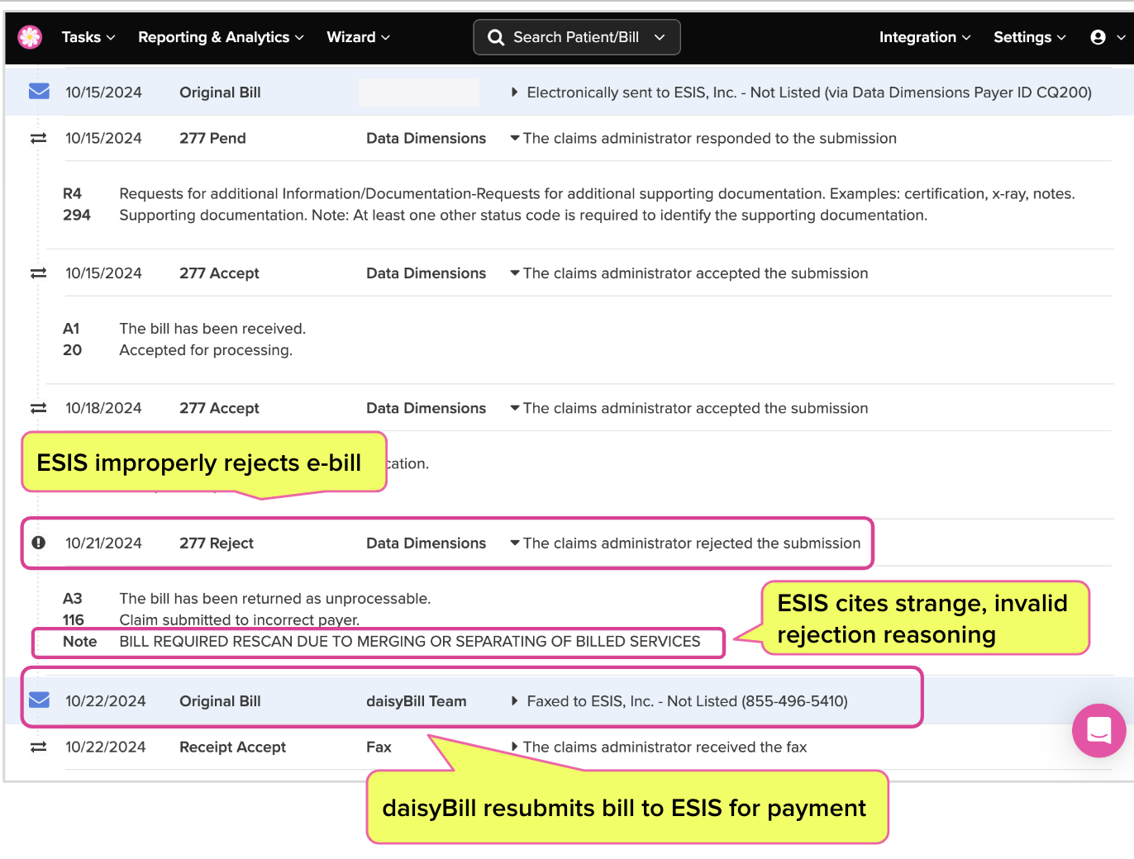This screenshot has height=859, width=1134.
Task: Click the daisyBill flower logo
Action: point(30,37)
